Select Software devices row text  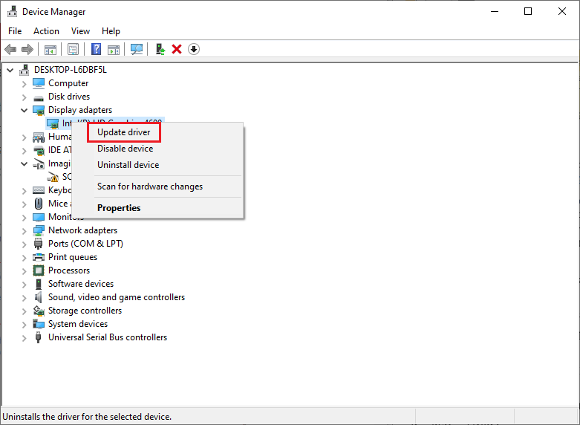coord(81,284)
